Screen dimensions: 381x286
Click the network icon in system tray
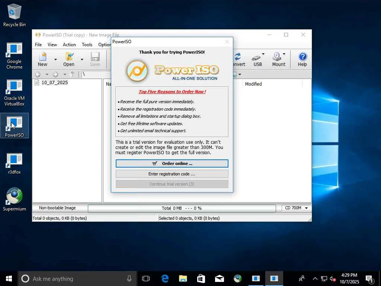point(324,279)
